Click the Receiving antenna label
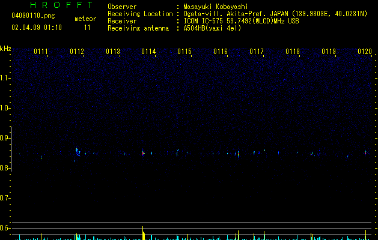 pos(138,28)
